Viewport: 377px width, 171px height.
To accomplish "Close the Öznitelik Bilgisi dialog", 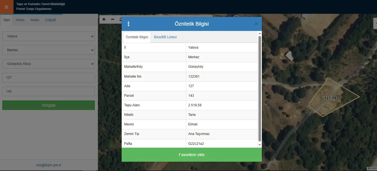I will tap(256, 24).
